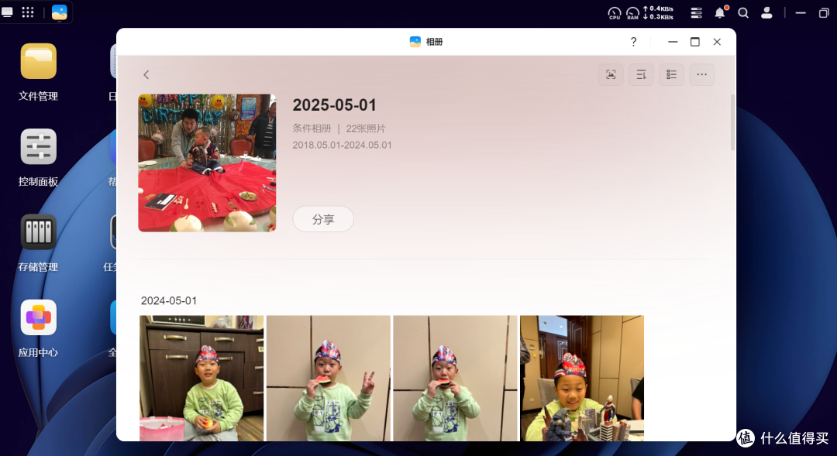Open the user account profile icon
837x456 pixels.
[766, 13]
